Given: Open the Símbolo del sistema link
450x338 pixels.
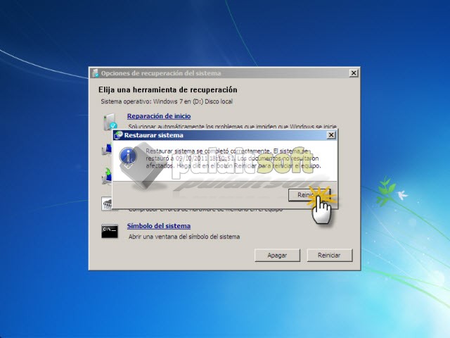Looking at the screenshot, I should click(x=158, y=225).
